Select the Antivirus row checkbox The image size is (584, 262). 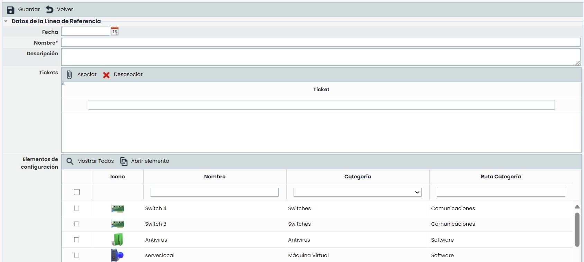(77, 240)
